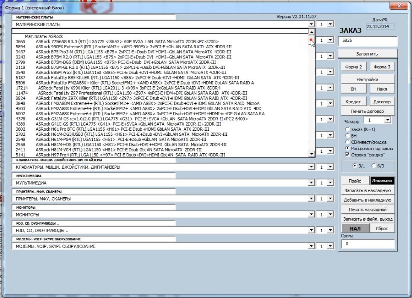Select item 3602 ASRock H61 Pro BTC
Screen dimensions: 412x298
(160, 129)
